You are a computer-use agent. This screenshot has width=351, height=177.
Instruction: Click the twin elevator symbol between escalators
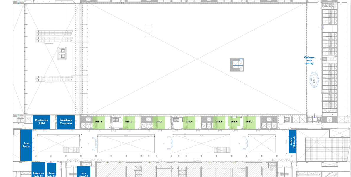coord(62,53)
